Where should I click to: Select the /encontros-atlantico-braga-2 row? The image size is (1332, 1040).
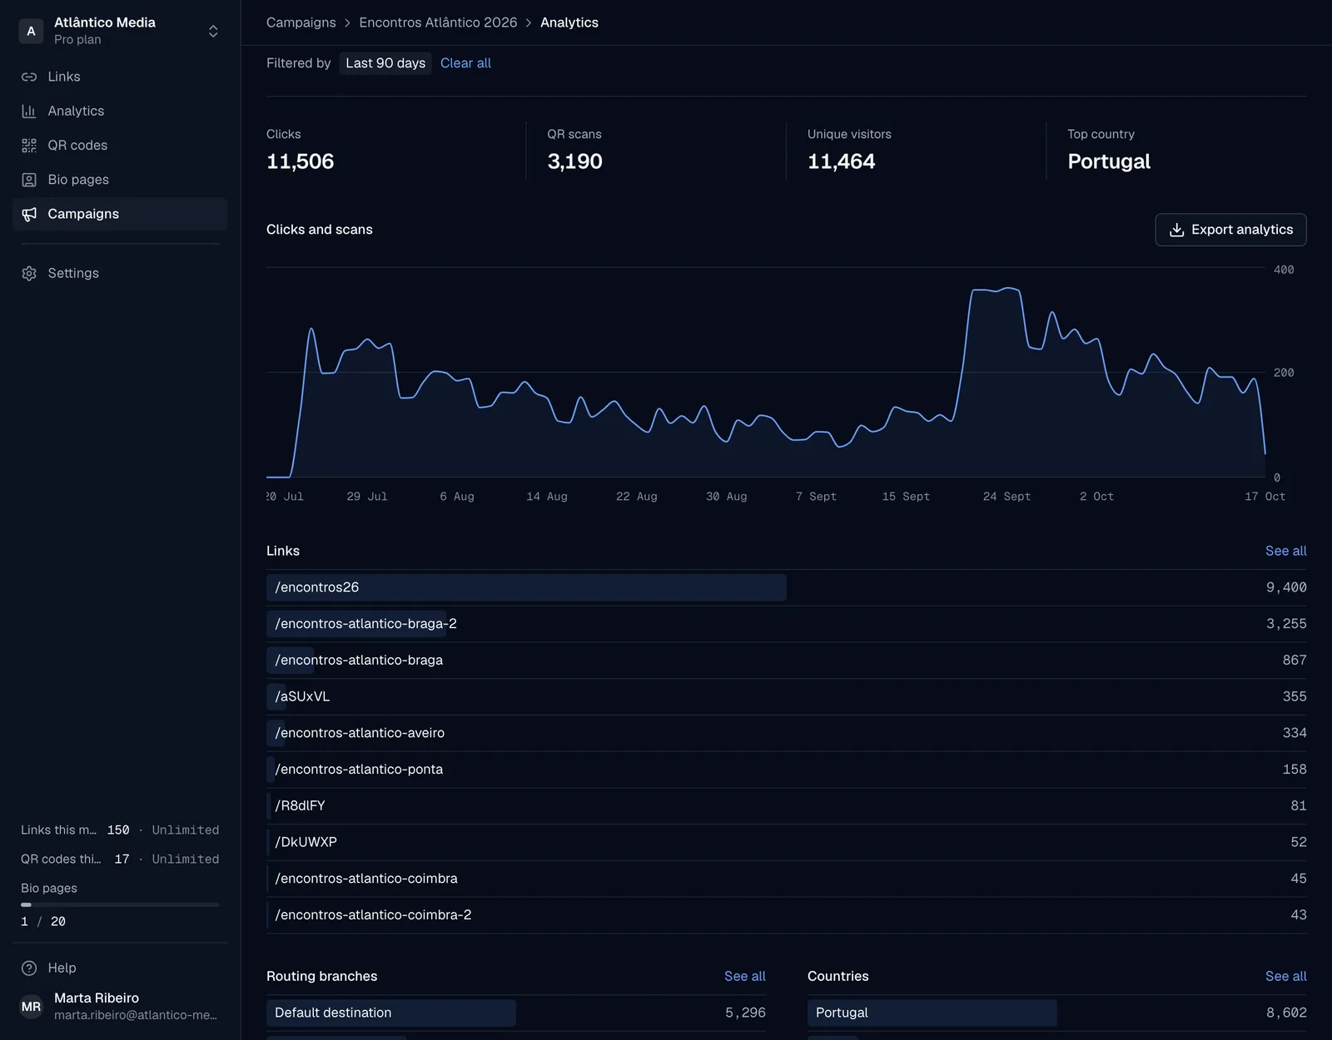click(787, 624)
